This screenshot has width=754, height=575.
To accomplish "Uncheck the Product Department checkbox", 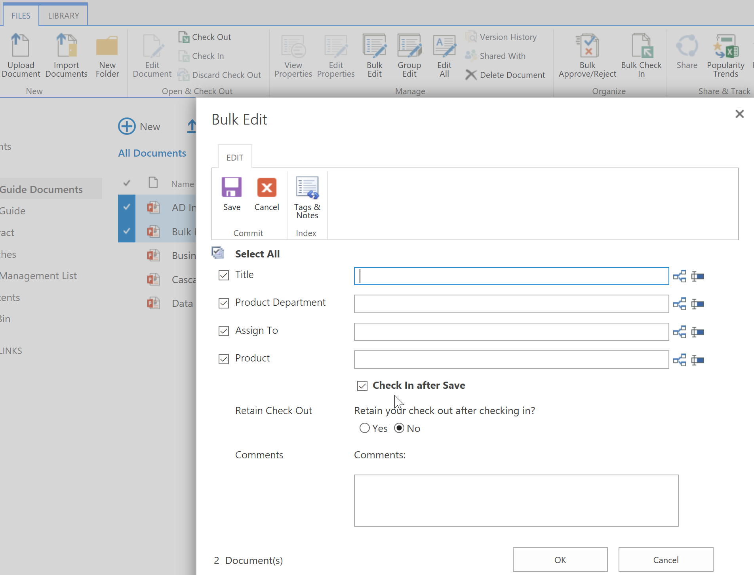I will tap(224, 303).
